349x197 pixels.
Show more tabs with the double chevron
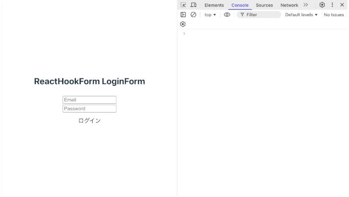[x=306, y=5]
